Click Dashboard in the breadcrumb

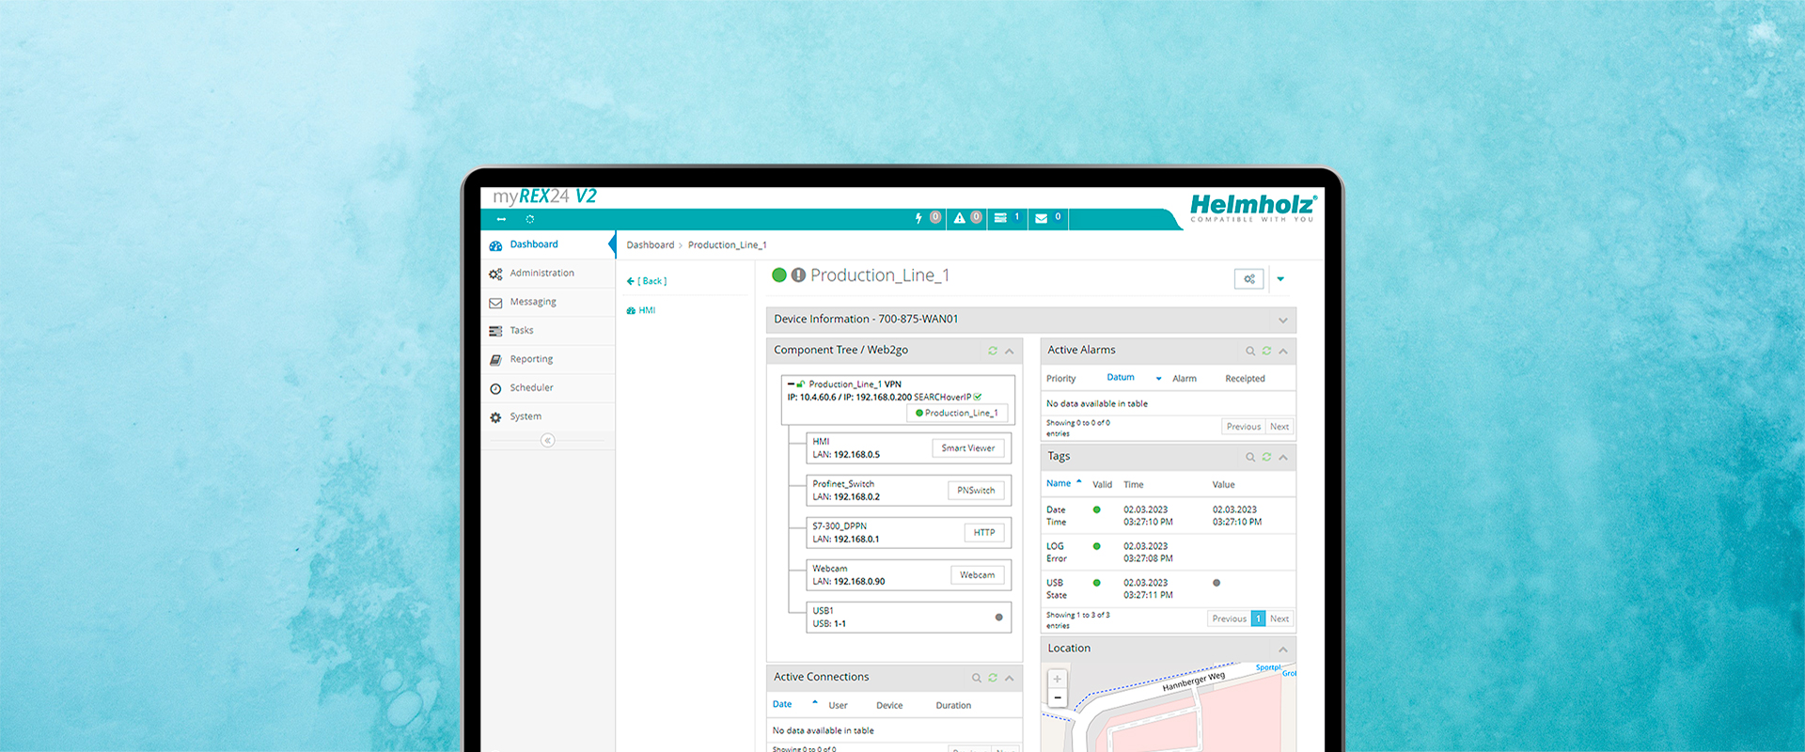[x=651, y=245]
